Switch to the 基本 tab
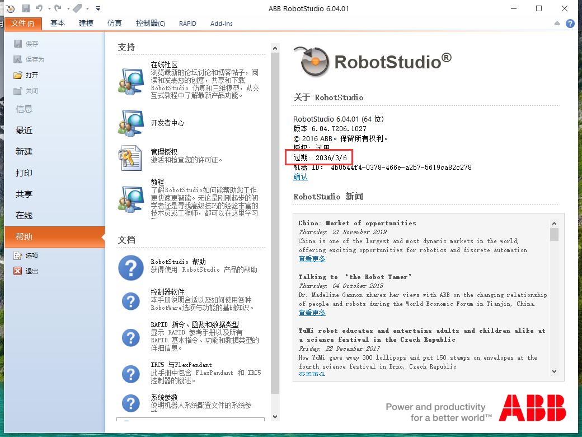The image size is (582, 437). tap(58, 24)
